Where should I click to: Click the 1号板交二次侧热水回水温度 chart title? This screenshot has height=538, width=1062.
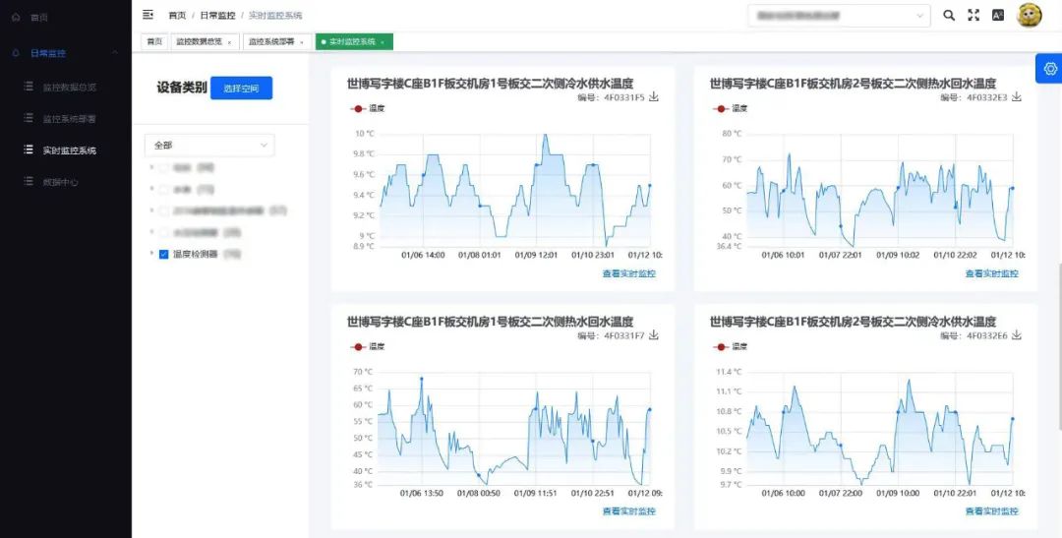pyautogui.click(x=491, y=322)
